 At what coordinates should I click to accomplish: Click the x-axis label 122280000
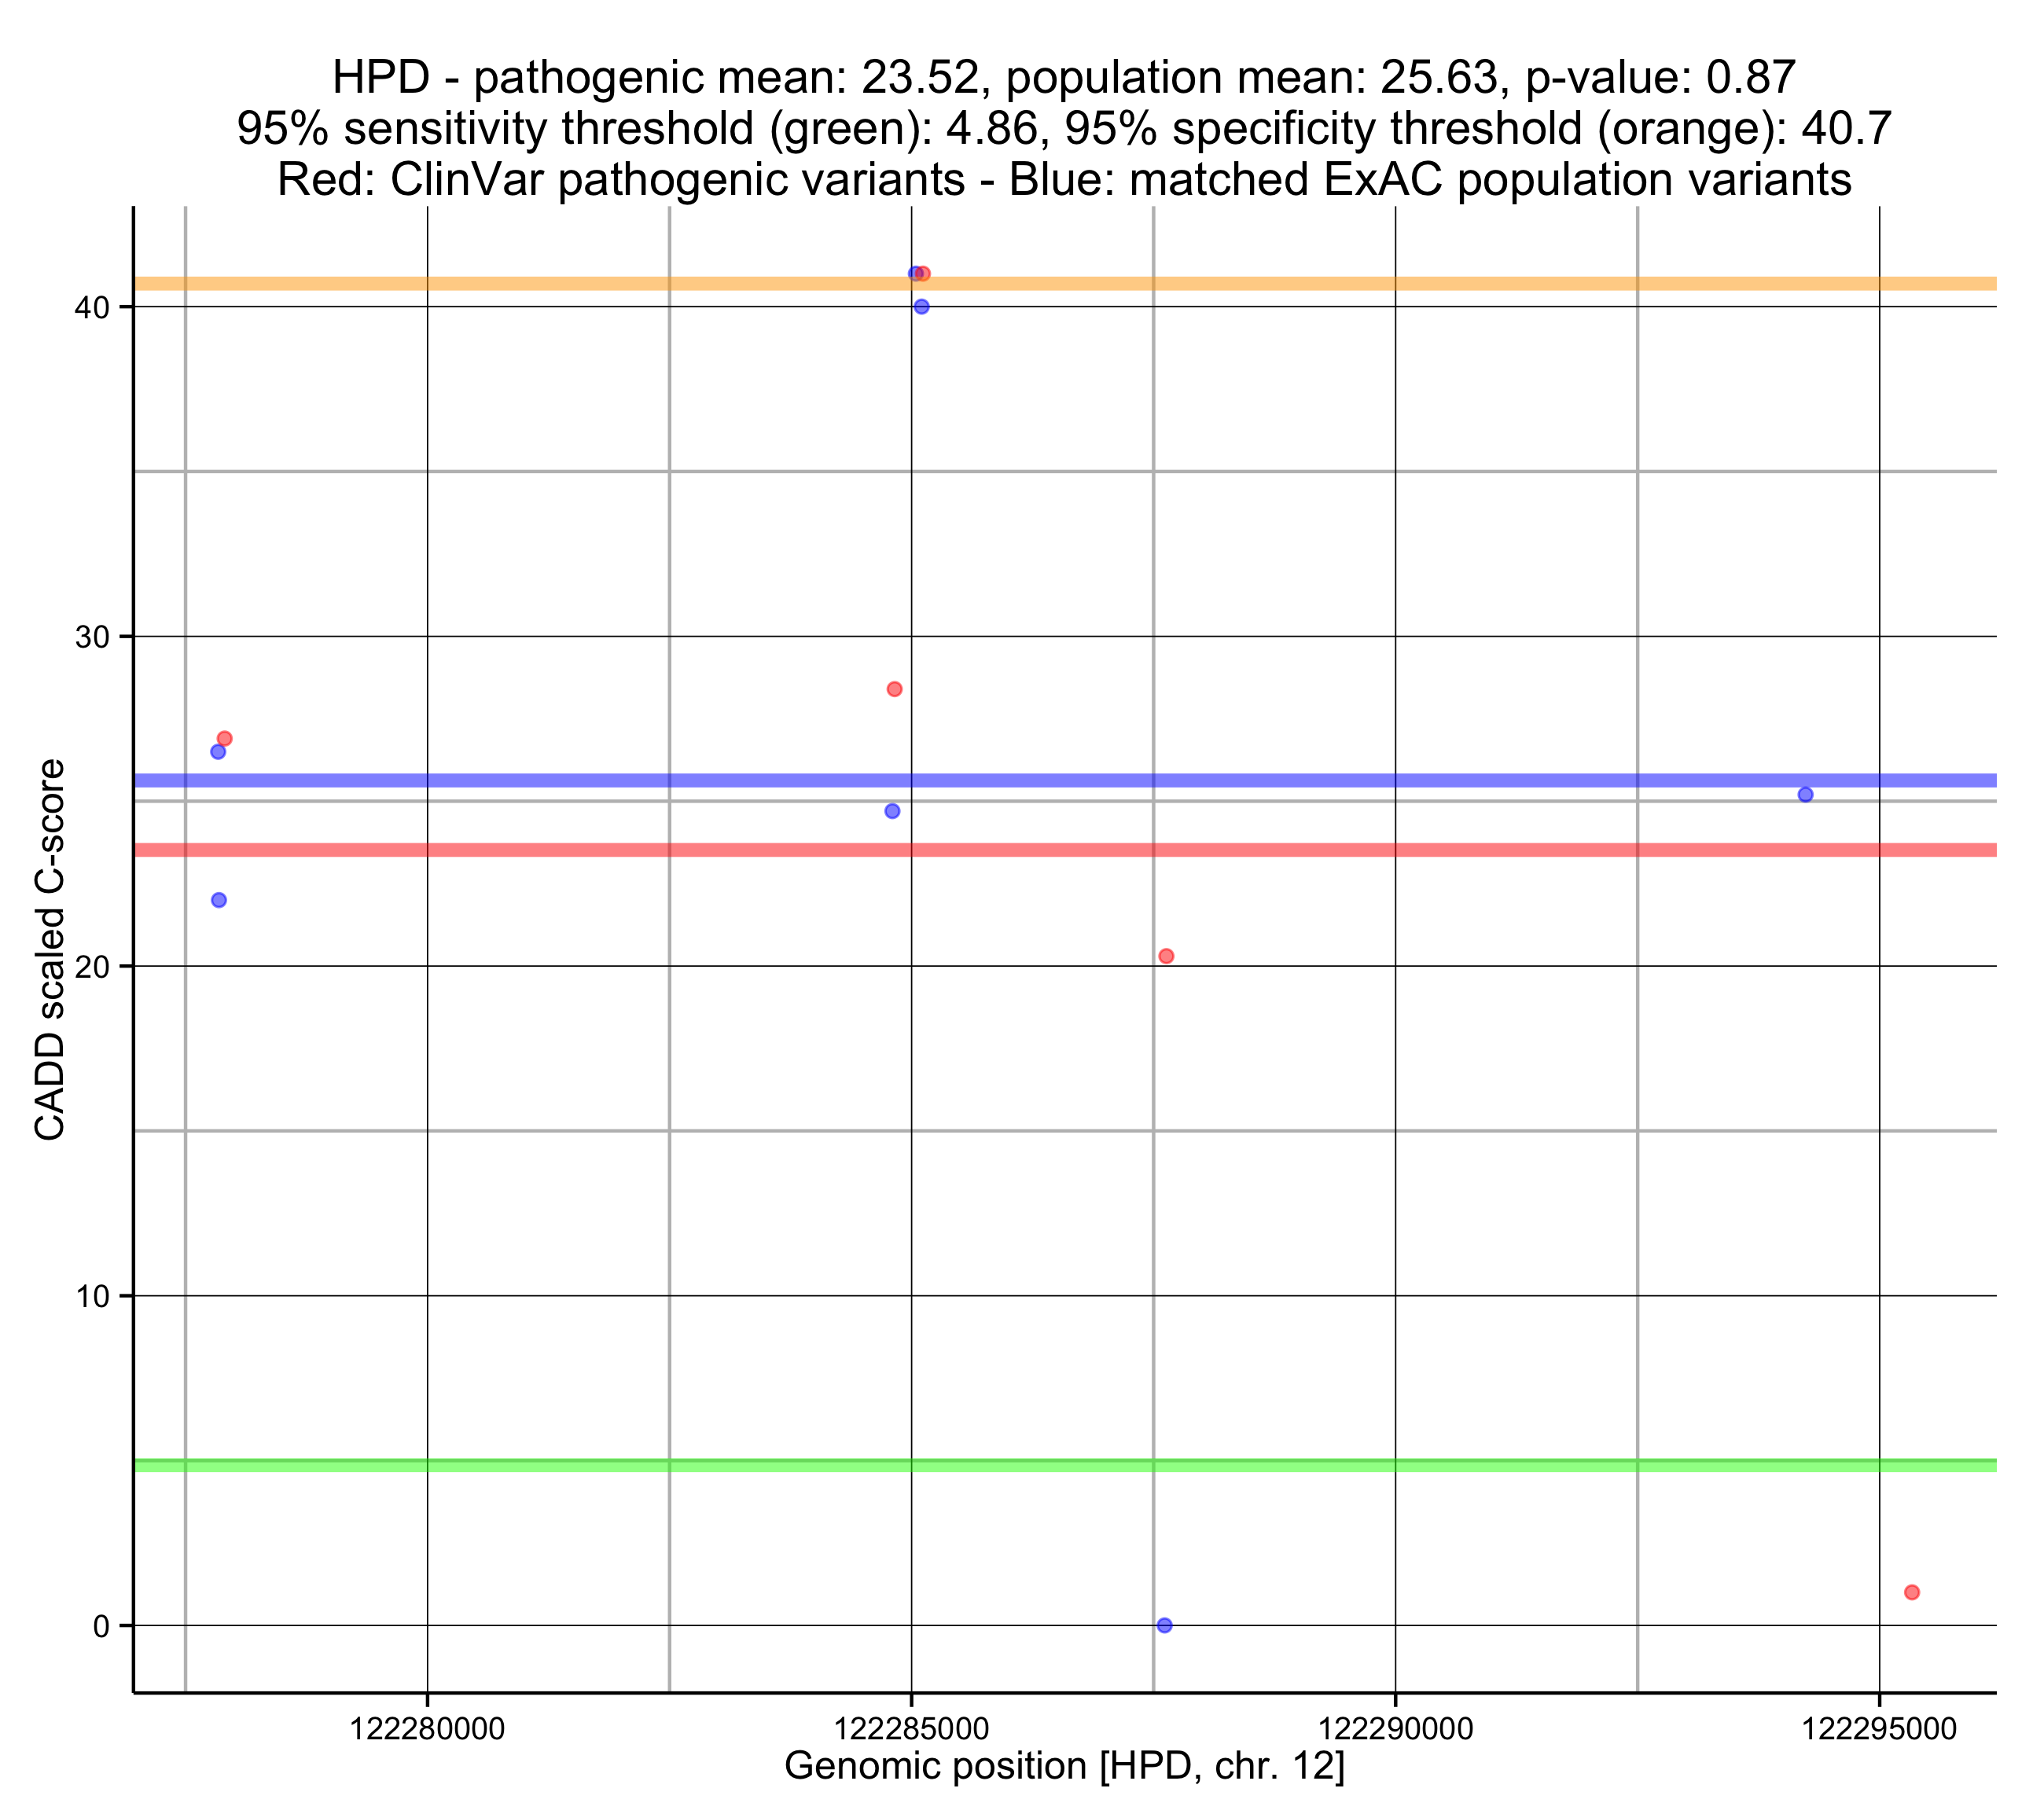coord(427,1729)
